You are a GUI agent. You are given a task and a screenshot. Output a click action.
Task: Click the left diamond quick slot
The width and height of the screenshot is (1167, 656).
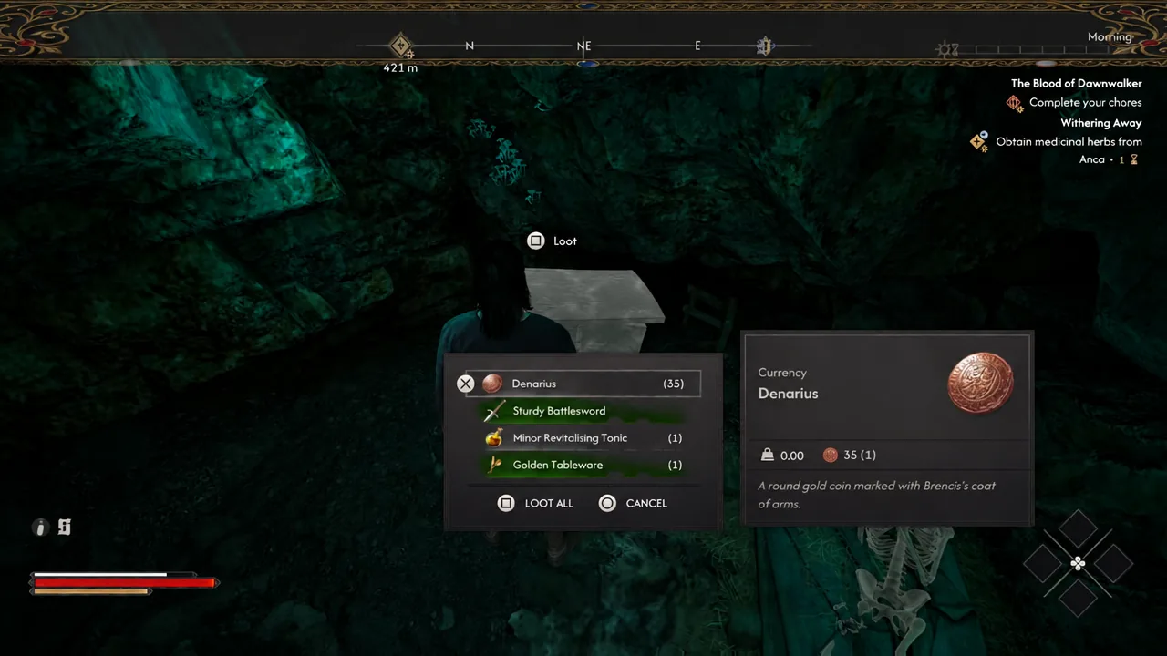pos(1042,565)
